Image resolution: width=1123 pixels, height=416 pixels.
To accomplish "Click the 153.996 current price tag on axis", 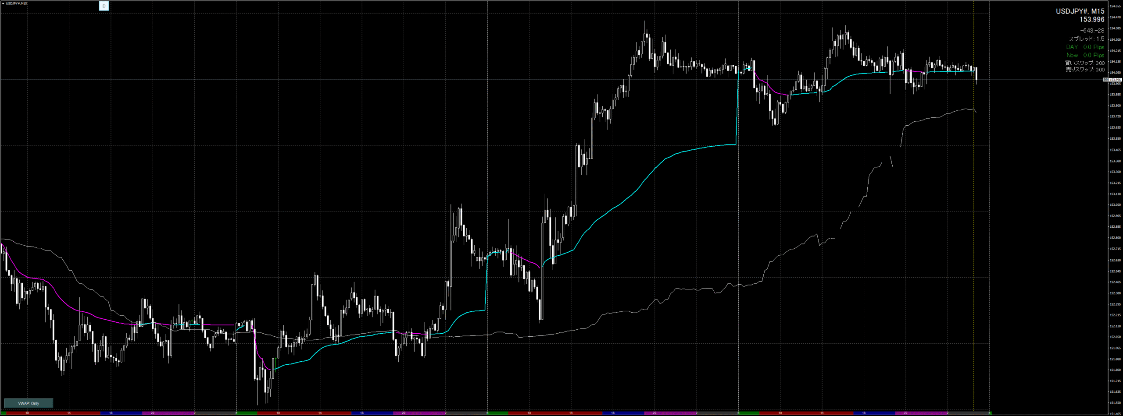I will point(1115,80).
